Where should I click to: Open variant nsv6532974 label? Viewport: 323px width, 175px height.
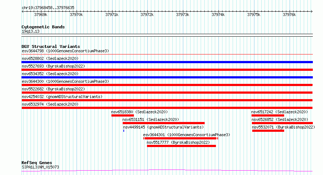tap(50, 104)
